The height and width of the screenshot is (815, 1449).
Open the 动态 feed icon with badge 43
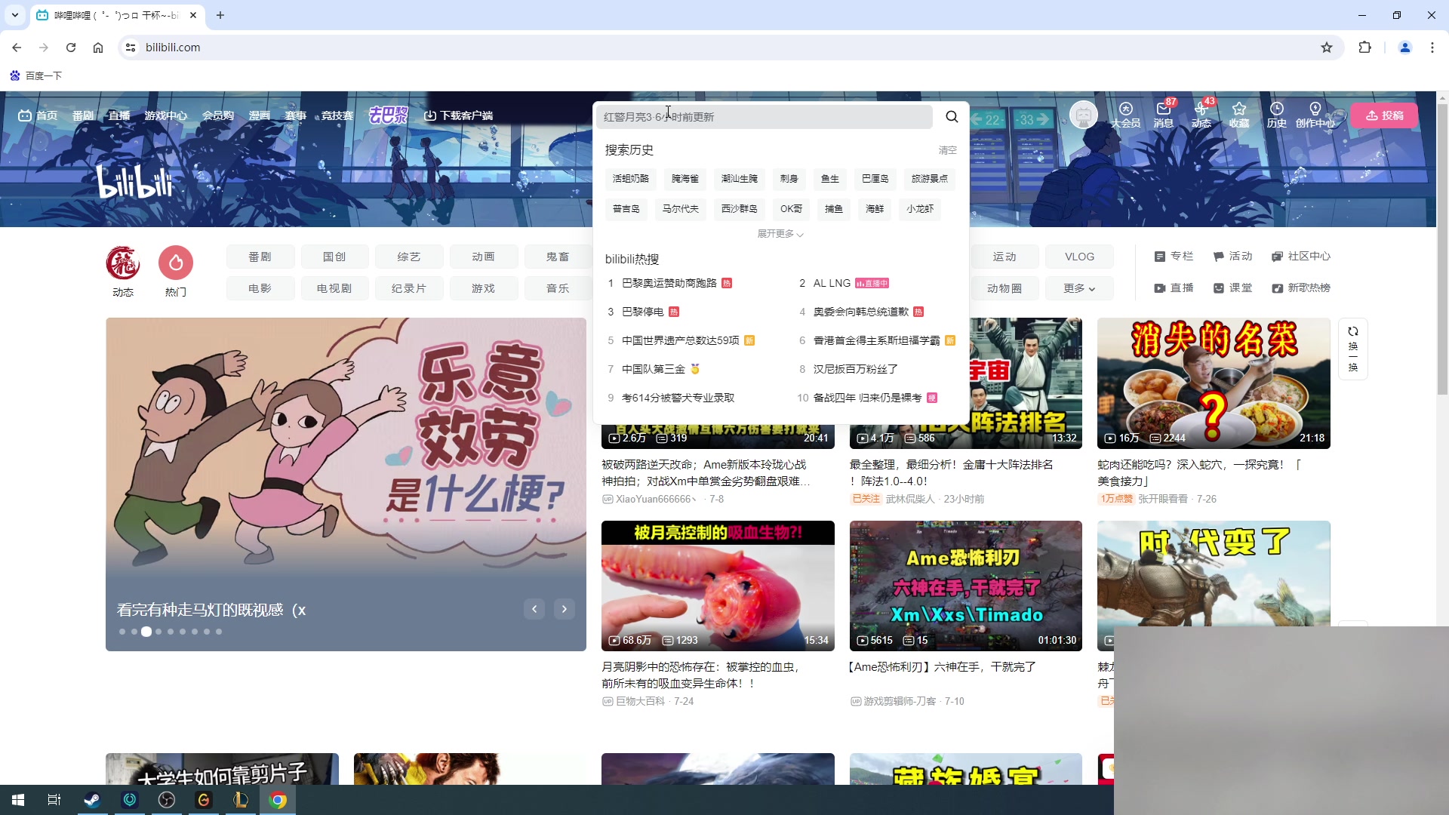click(1201, 115)
